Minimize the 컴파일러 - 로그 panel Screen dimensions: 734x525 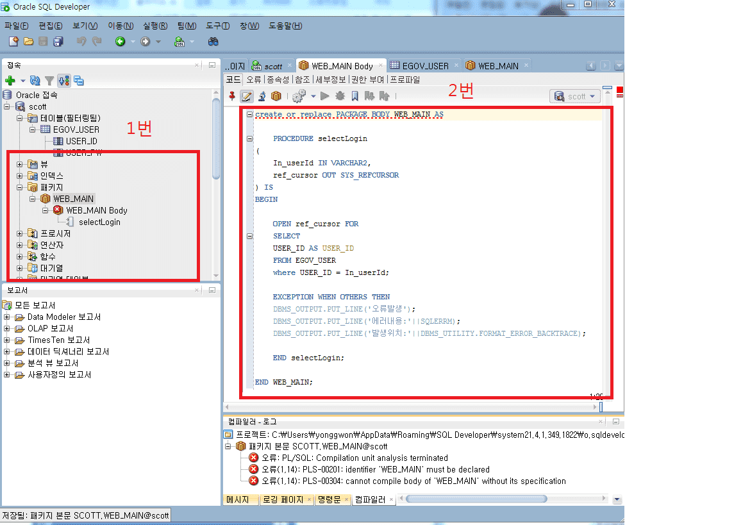click(616, 422)
